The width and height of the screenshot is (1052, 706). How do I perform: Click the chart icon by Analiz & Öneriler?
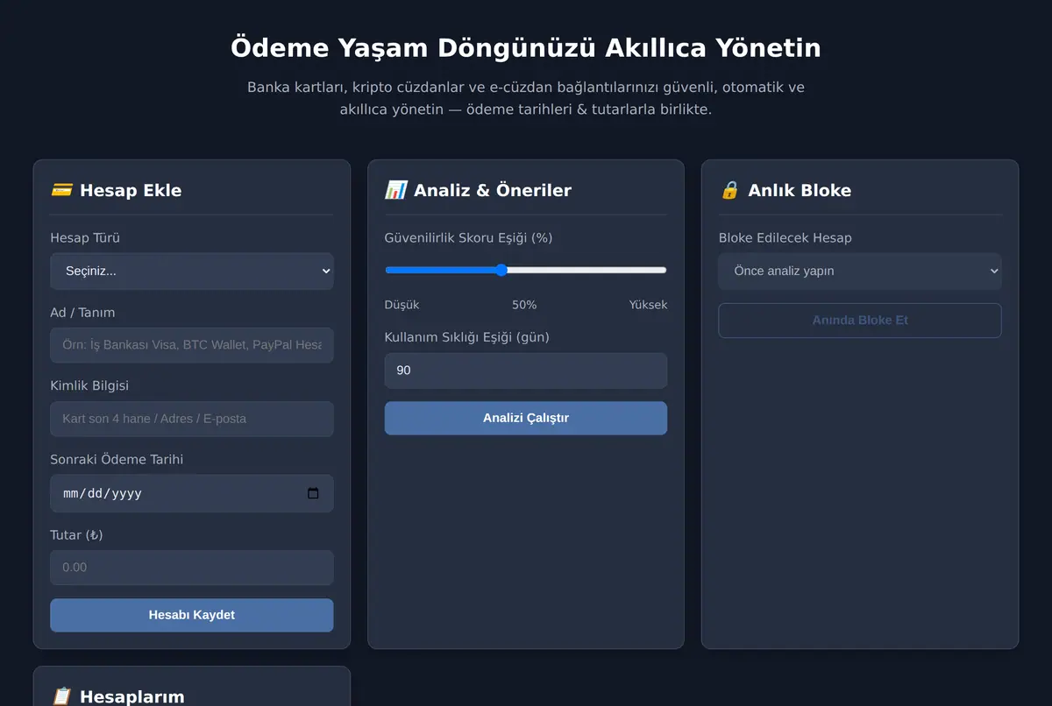click(395, 190)
